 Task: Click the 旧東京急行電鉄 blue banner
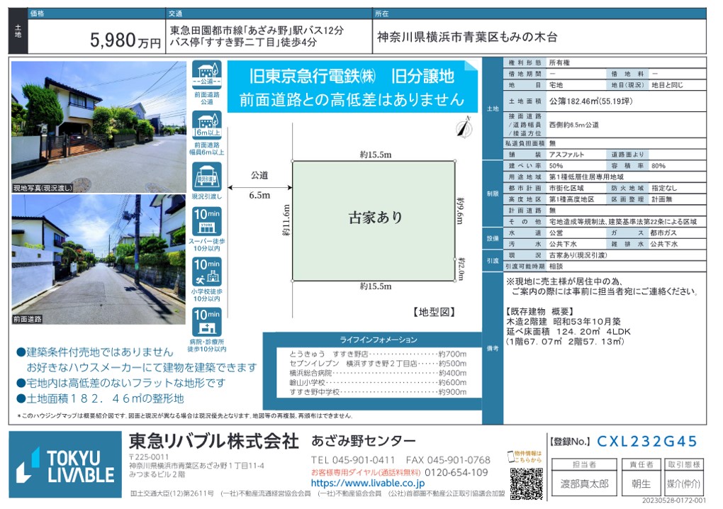[x=352, y=87]
